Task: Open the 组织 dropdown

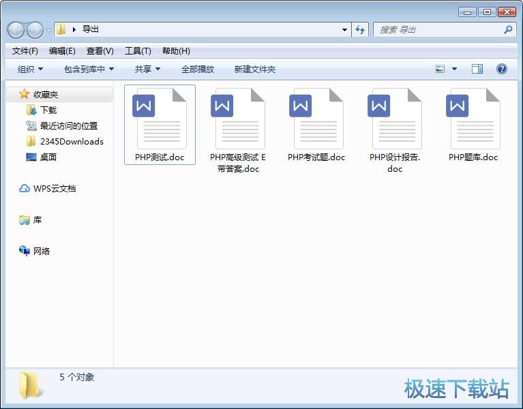Action: click(x=30, y=69)
